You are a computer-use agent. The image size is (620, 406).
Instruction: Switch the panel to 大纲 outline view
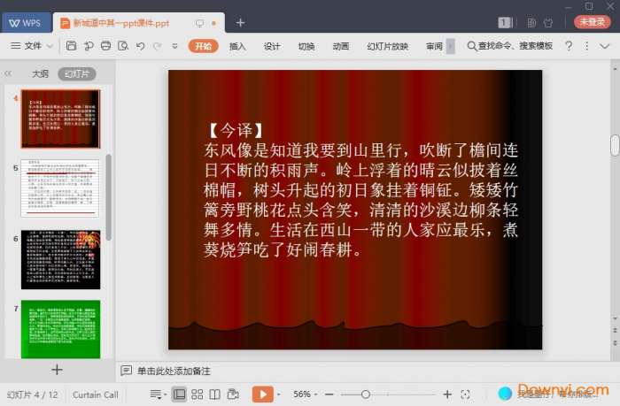40,73
